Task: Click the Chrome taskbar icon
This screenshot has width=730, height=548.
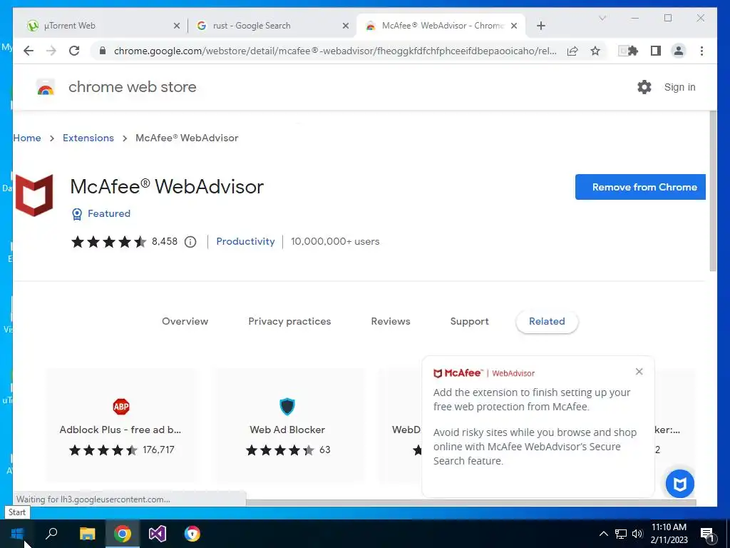Action: click(x=123, y=534)
